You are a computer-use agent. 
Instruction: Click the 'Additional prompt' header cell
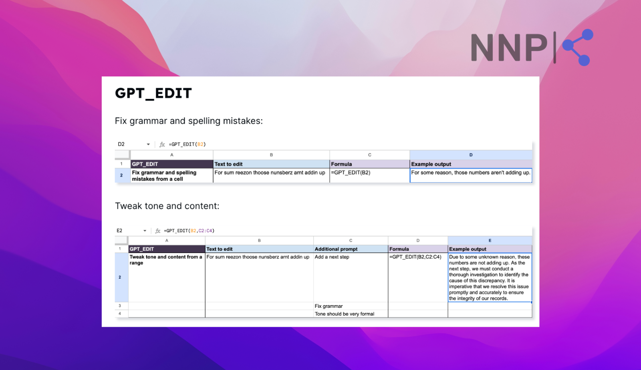coord(351,249)
